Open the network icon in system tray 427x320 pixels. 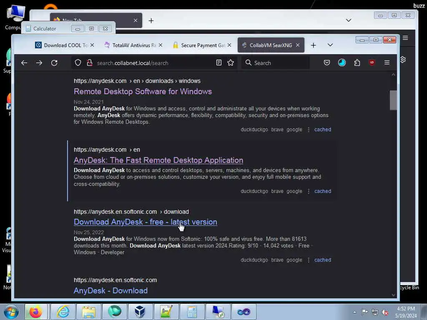[x=375, y=312]
